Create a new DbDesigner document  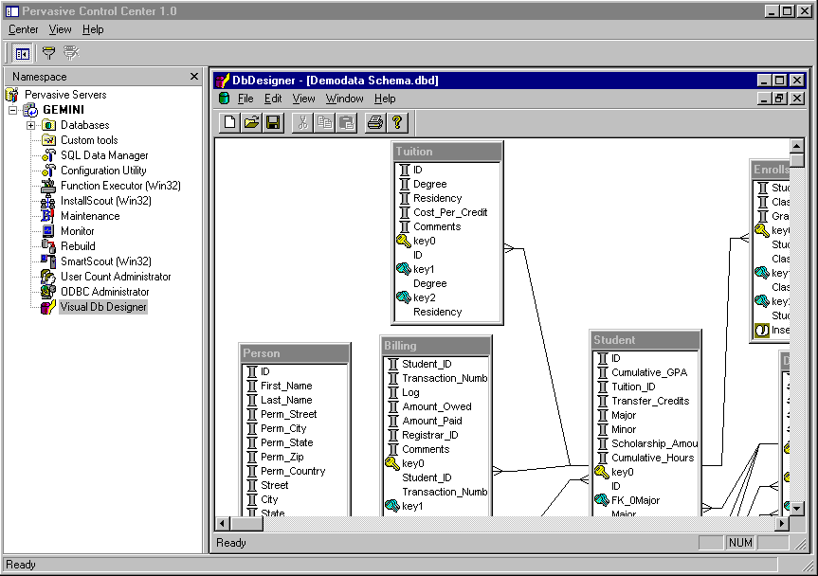click(229, 122)
